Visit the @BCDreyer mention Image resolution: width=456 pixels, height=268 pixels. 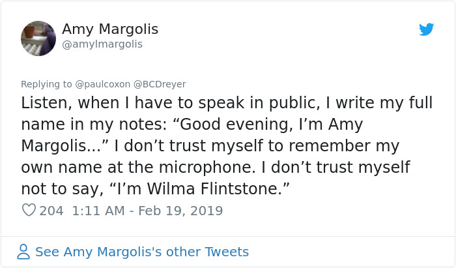pos(160,84)
